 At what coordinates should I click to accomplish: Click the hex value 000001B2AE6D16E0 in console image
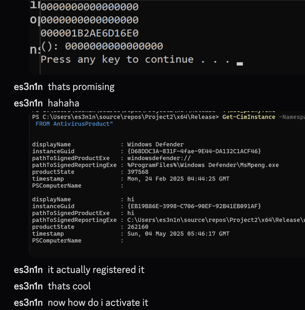pos(90,33)
